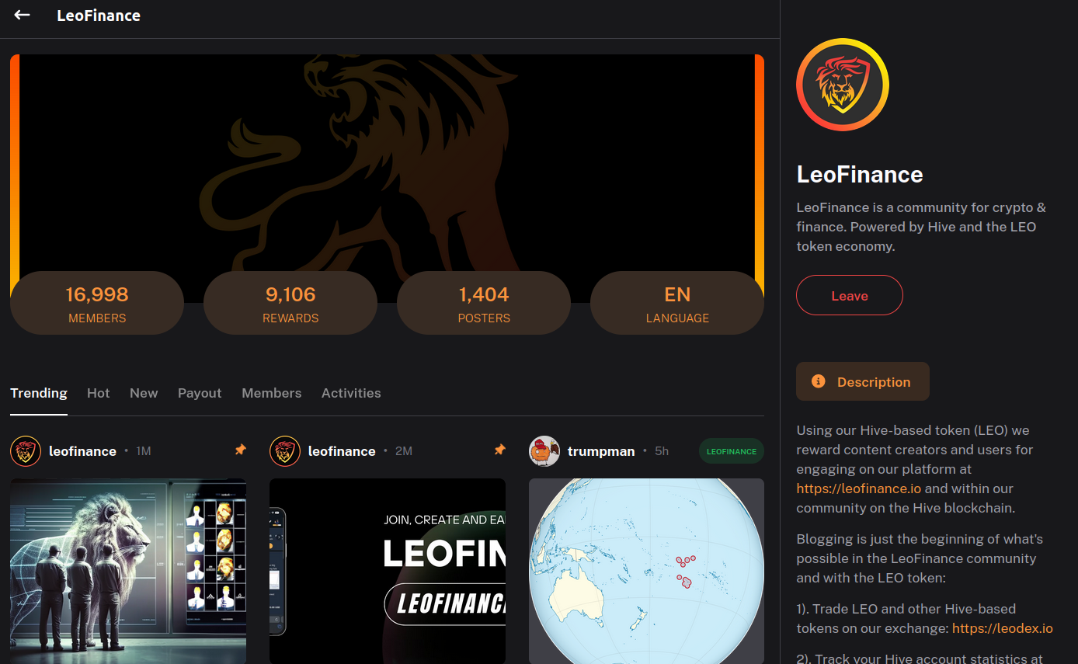
Task: Open leofinance avatar on first post
Action: coord(26,451)
